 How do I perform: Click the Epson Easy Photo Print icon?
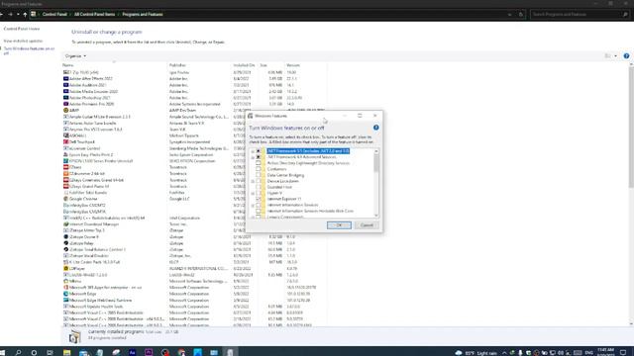pos(66,154)
